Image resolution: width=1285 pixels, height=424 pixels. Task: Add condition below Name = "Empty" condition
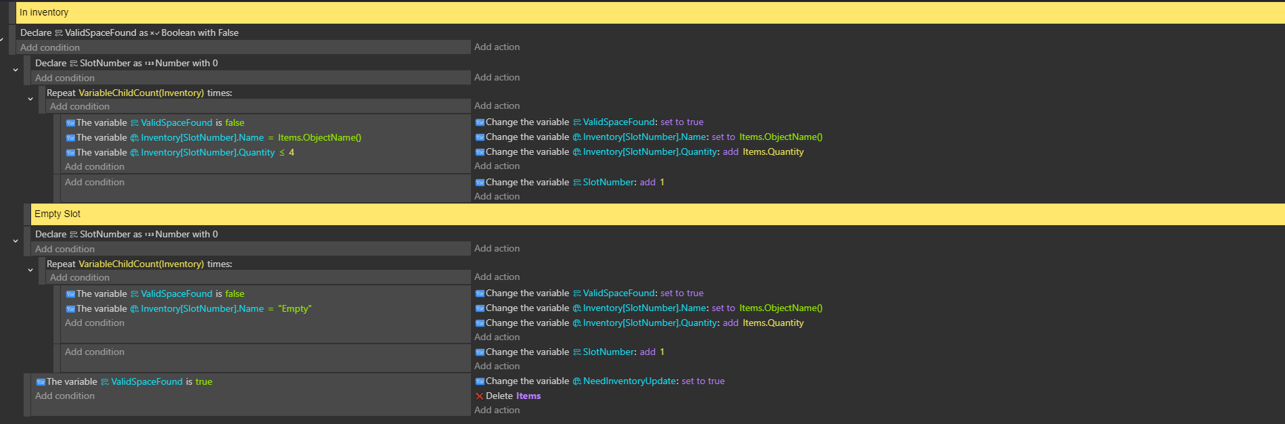coord(95,323)
